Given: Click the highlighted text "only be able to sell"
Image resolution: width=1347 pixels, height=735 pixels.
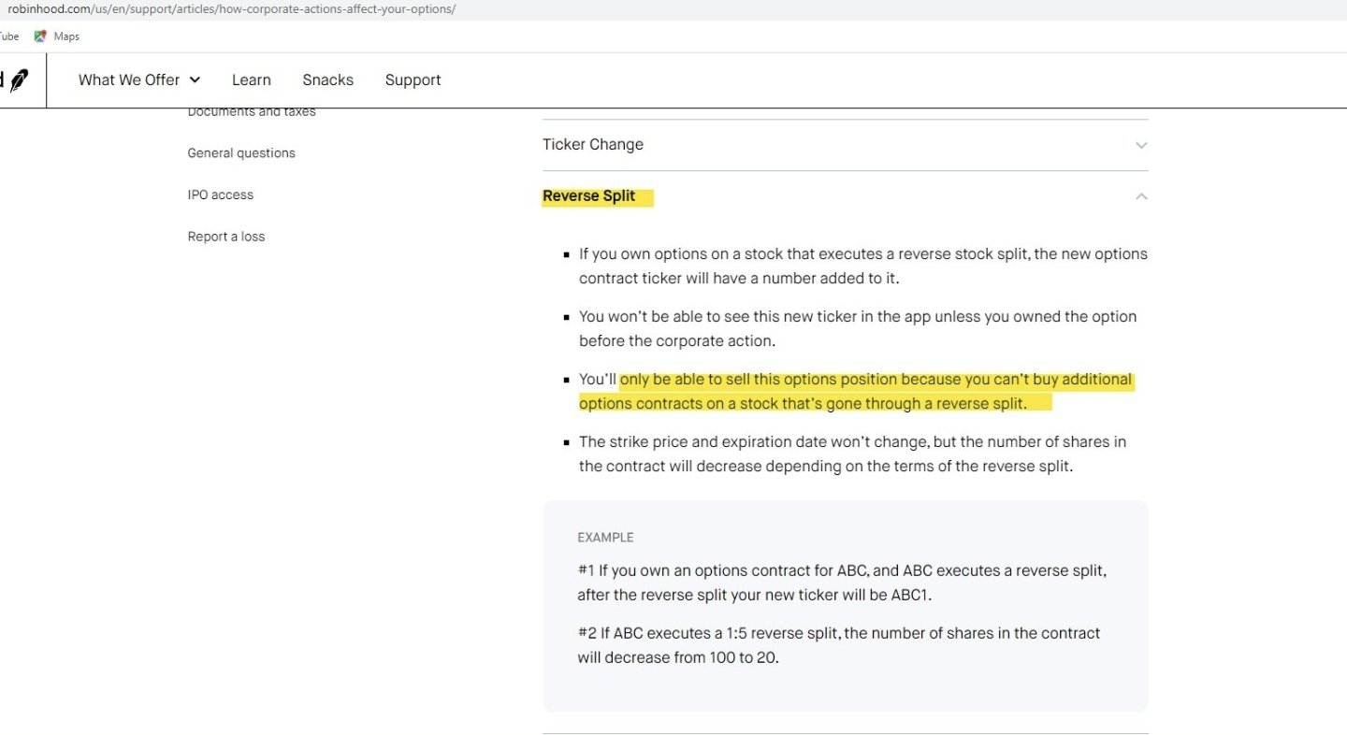Looking at the screenshot, I should tap(856, 392).
